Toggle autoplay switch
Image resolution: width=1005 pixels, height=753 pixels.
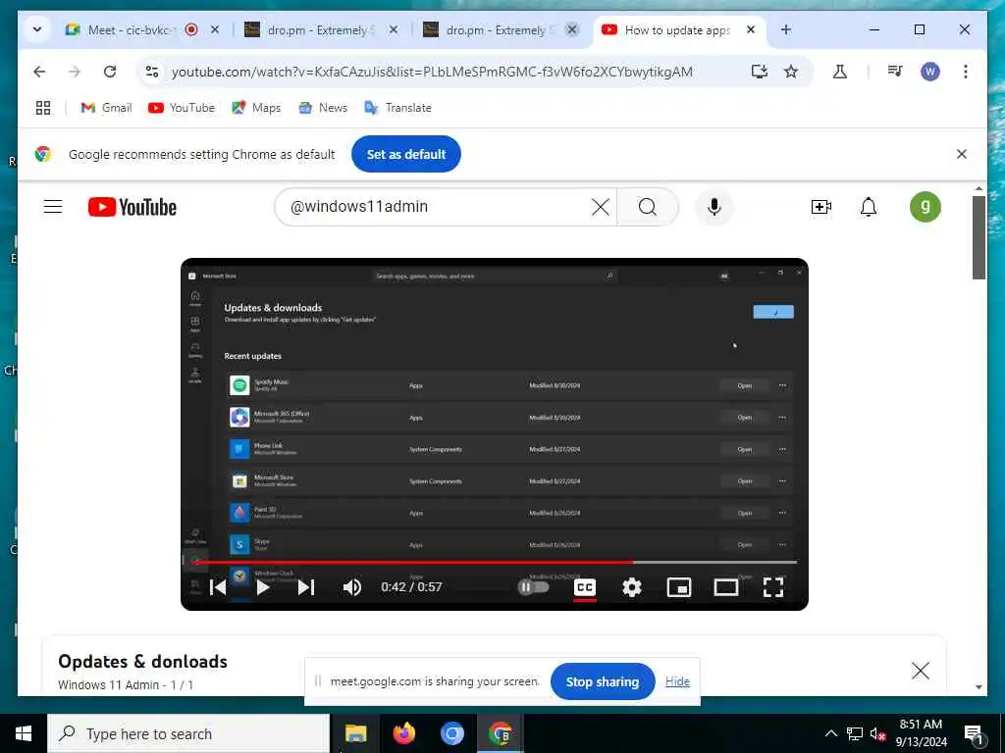click(534, 587)
